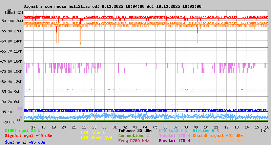Select the blue 'Šum: nyní -95 dBm' legend label
271x145 pixels.
(25, 142)
